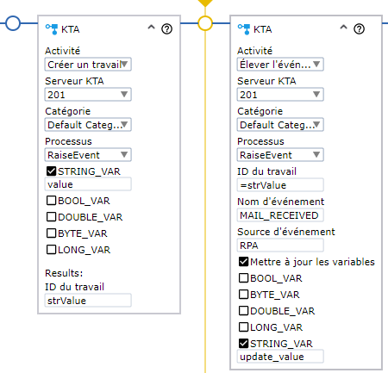Click the Nom d'événement field MAIL_RECEIVED

coord(280,215)
